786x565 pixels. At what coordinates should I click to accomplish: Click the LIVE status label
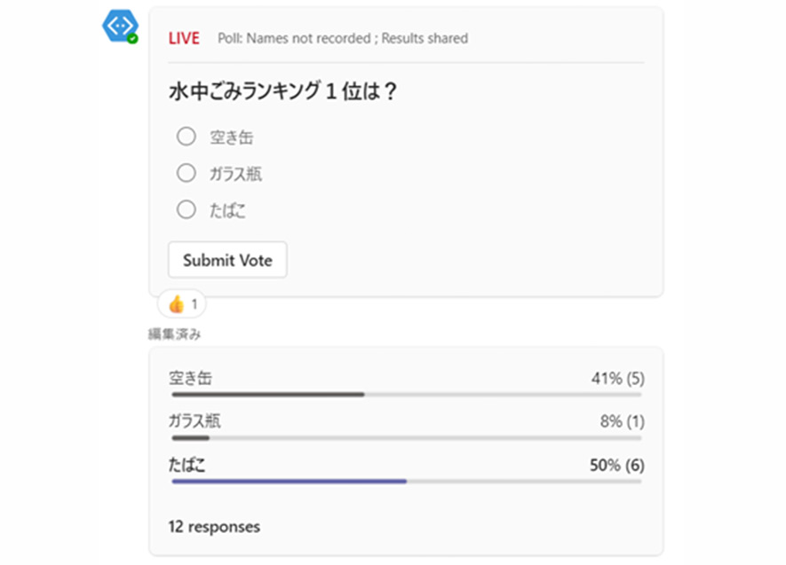[x=184, y=38]
